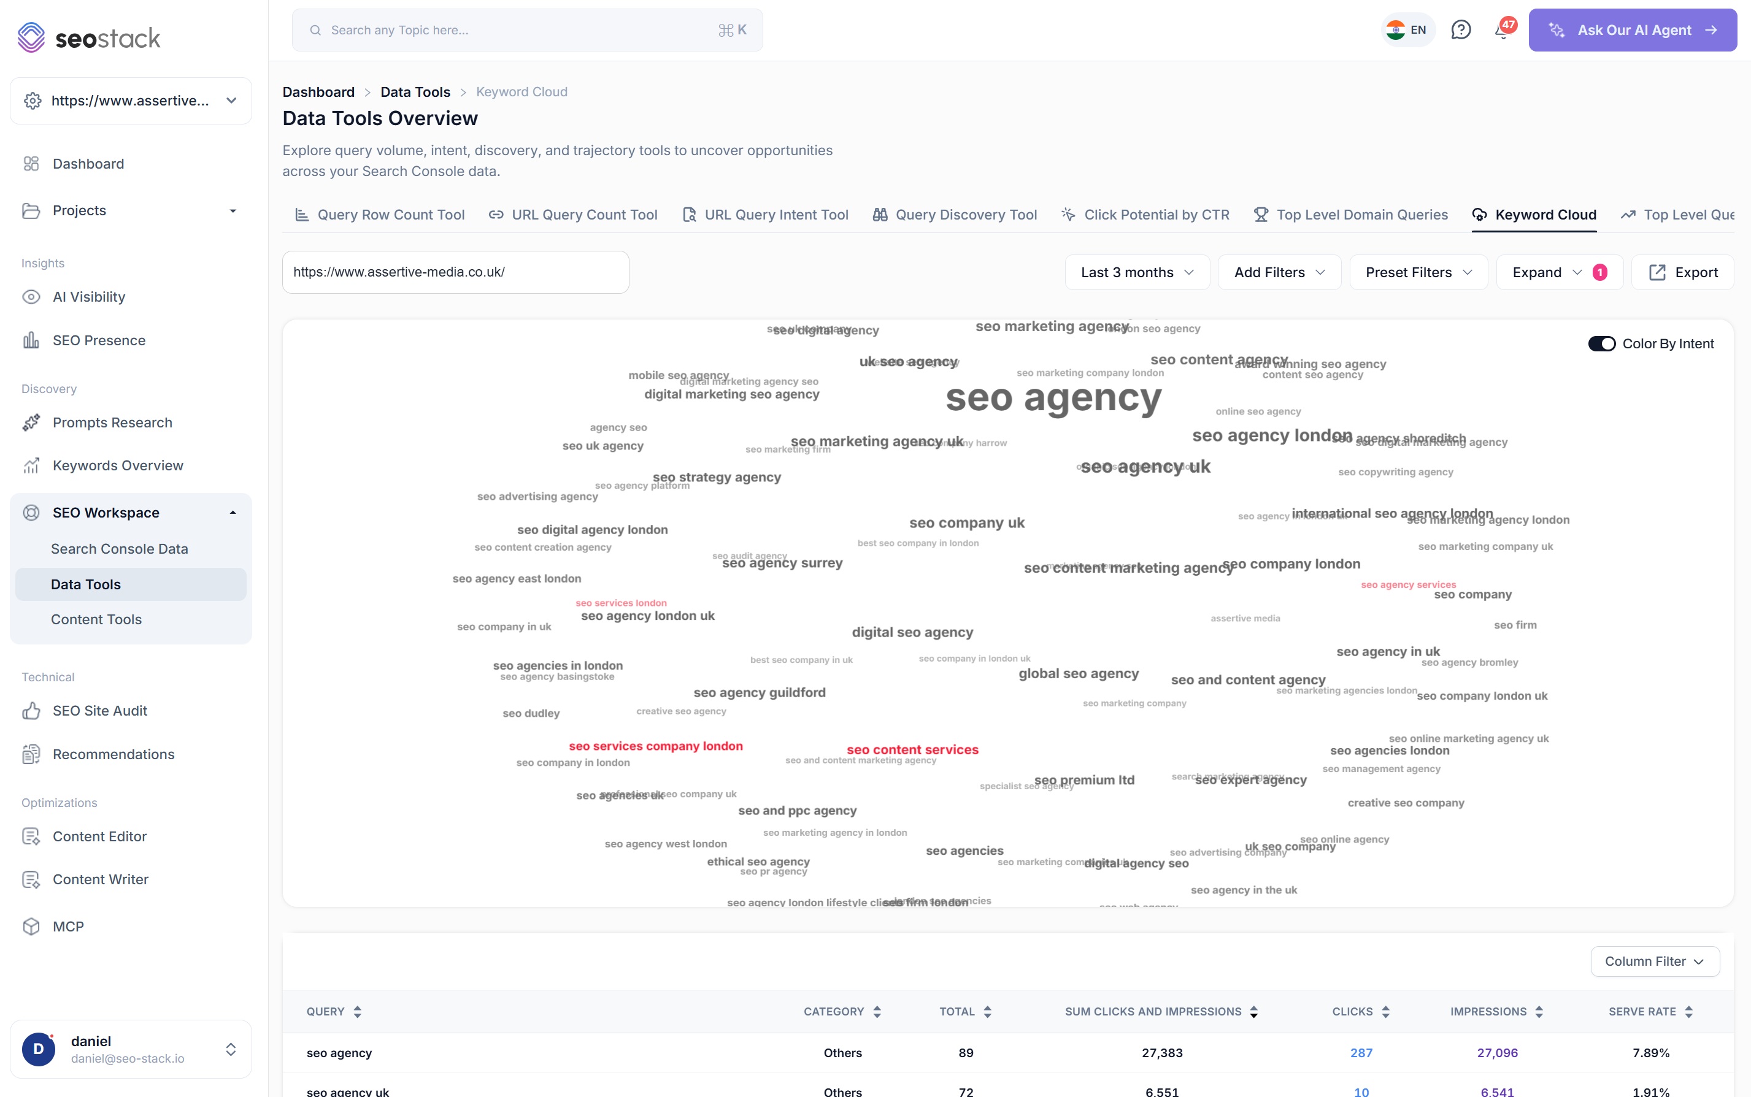Click the URL Query Count link icon
This screenshot has width=1751, height=1097.
pyautogui.click(x=496, y=215)
